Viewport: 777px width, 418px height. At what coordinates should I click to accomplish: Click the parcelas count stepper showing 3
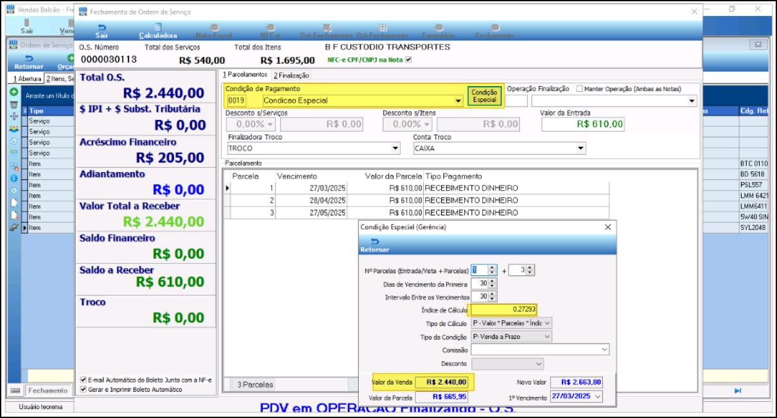click(x=521, y=270)
